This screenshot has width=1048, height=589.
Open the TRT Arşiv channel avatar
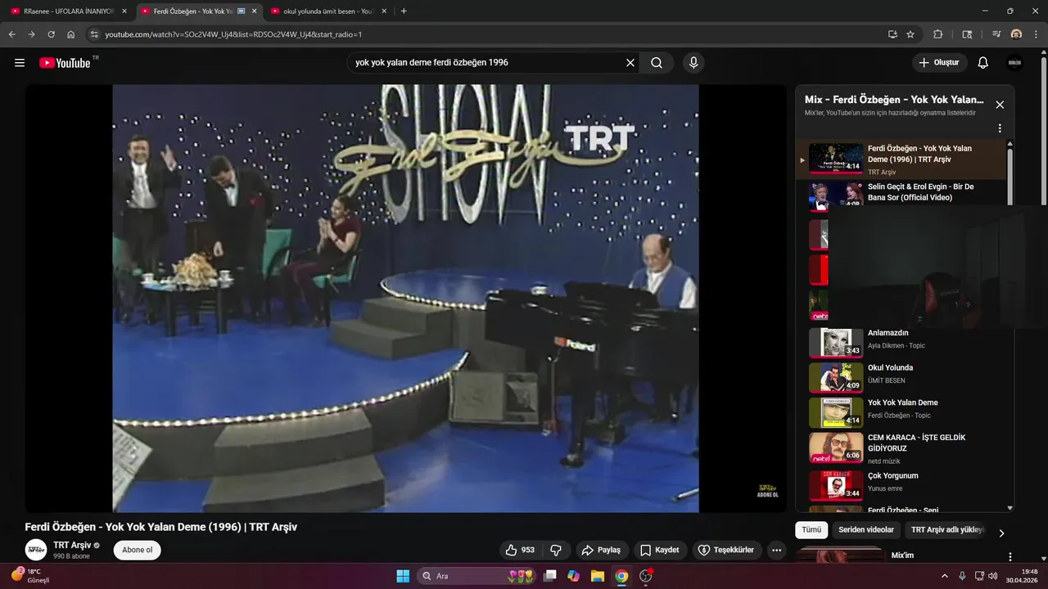coord(36,550)
